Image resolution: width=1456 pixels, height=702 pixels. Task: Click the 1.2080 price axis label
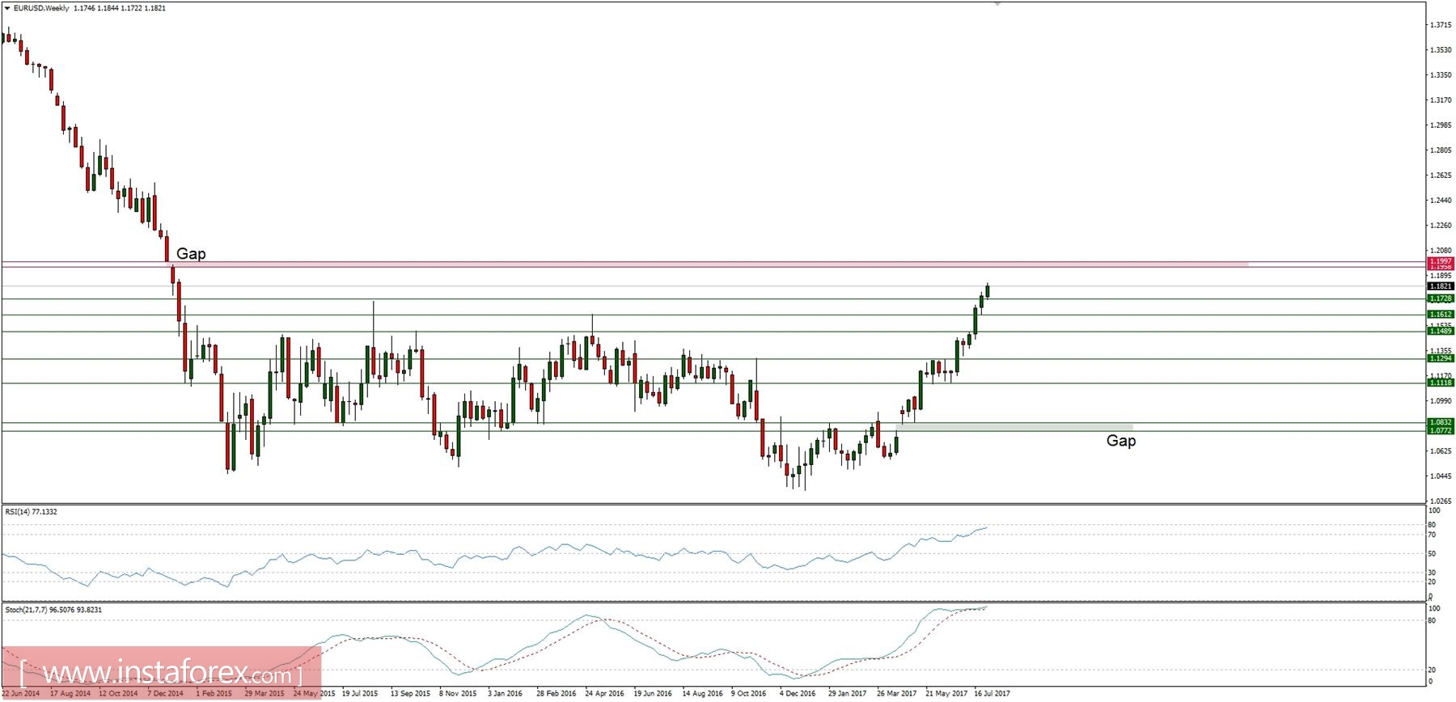1440,251
